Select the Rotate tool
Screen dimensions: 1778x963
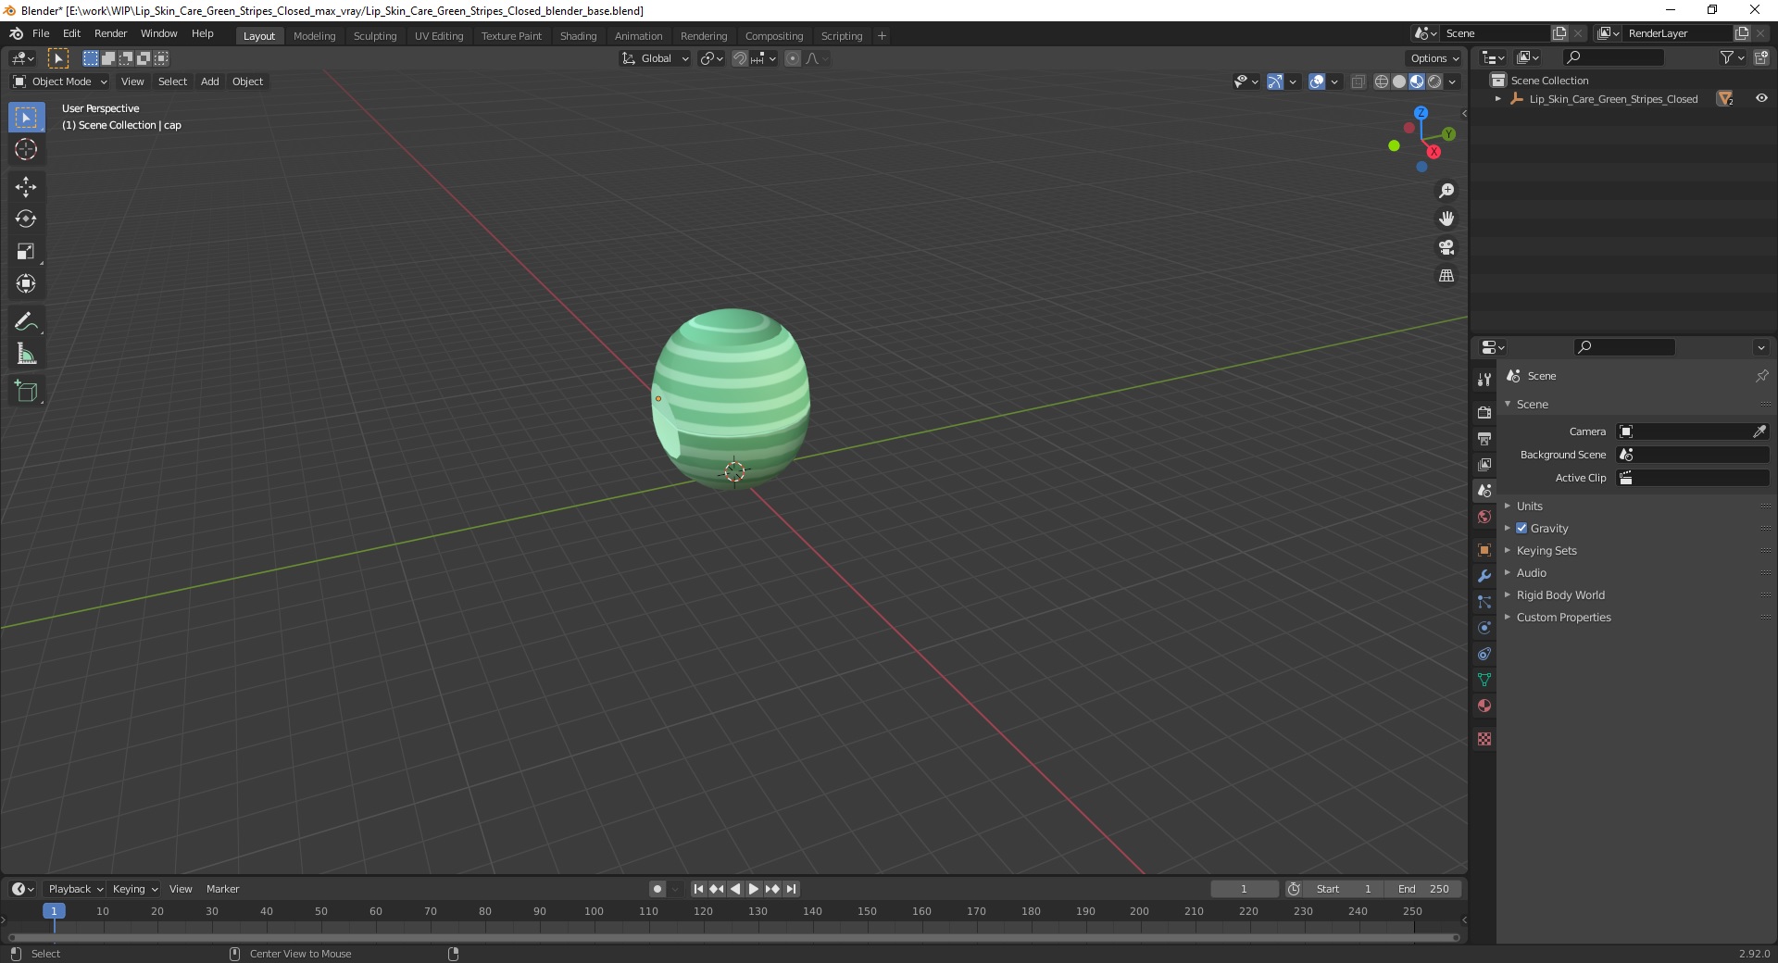pos(26,219)
